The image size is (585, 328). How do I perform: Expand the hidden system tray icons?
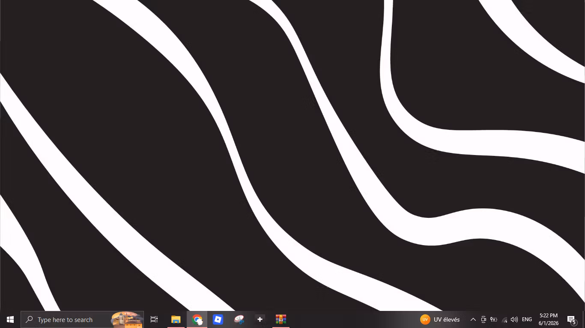[x=473, y=319]
